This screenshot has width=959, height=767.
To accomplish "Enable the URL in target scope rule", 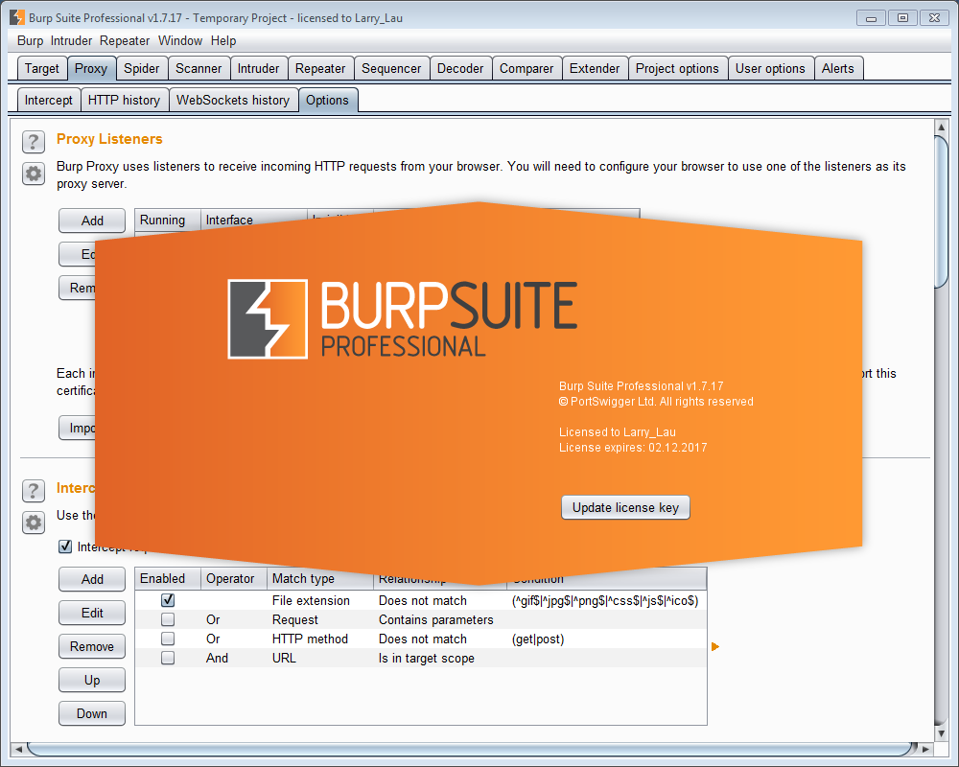I will 168,658.
